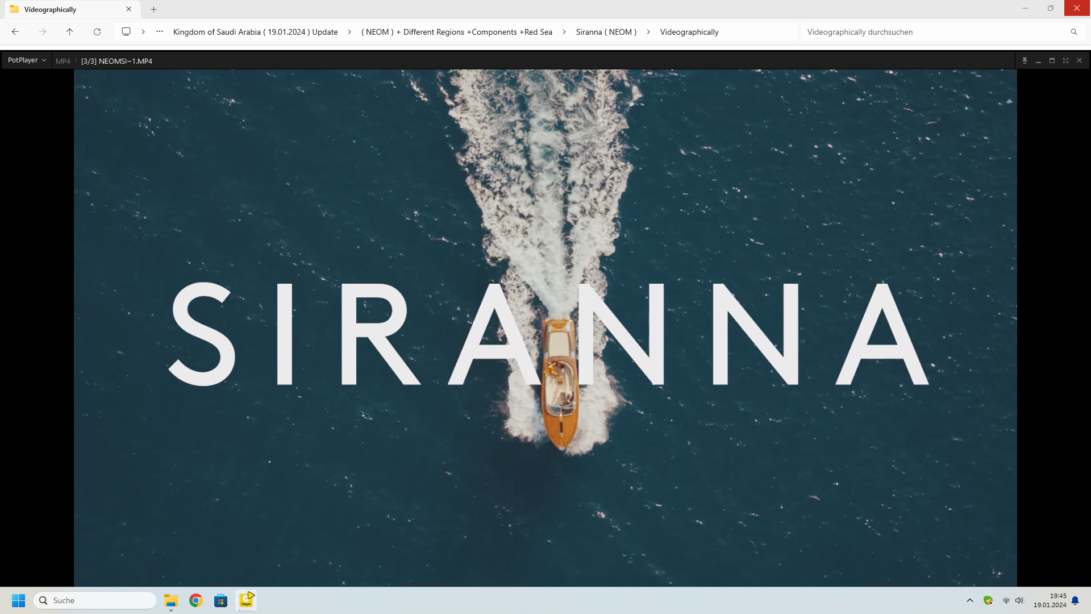Close the Videographically tab
Screen dimensions: 1091x614
[x=129, y=9]
